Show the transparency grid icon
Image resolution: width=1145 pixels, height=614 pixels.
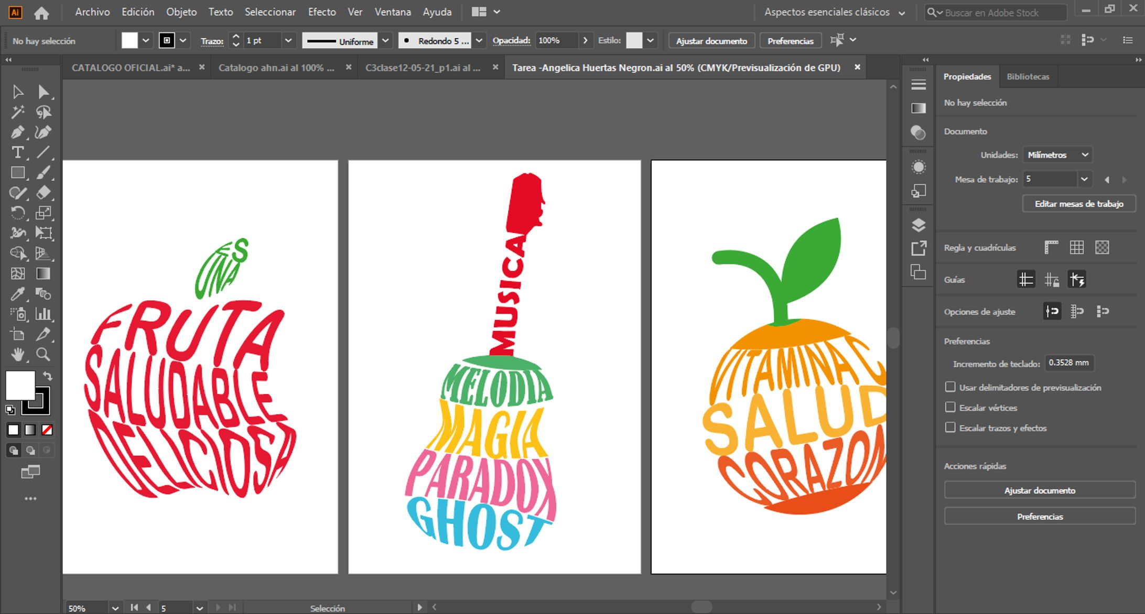coord(1102,248)
